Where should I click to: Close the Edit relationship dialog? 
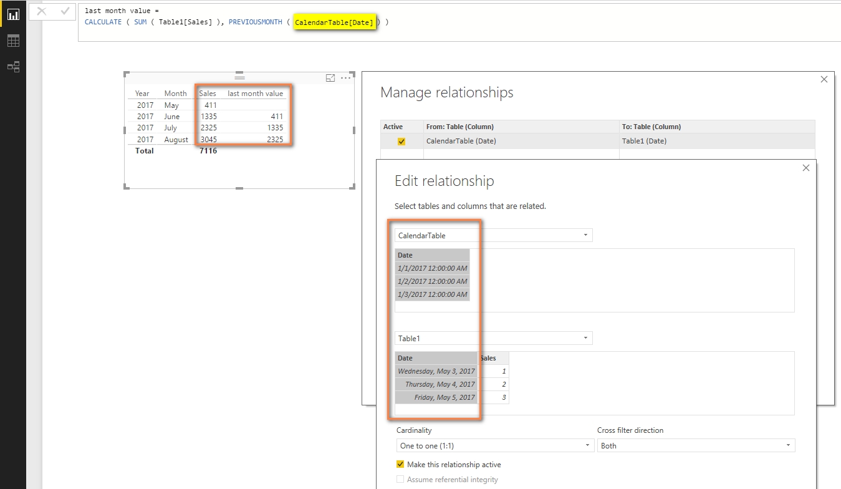(x=806, y=168)
